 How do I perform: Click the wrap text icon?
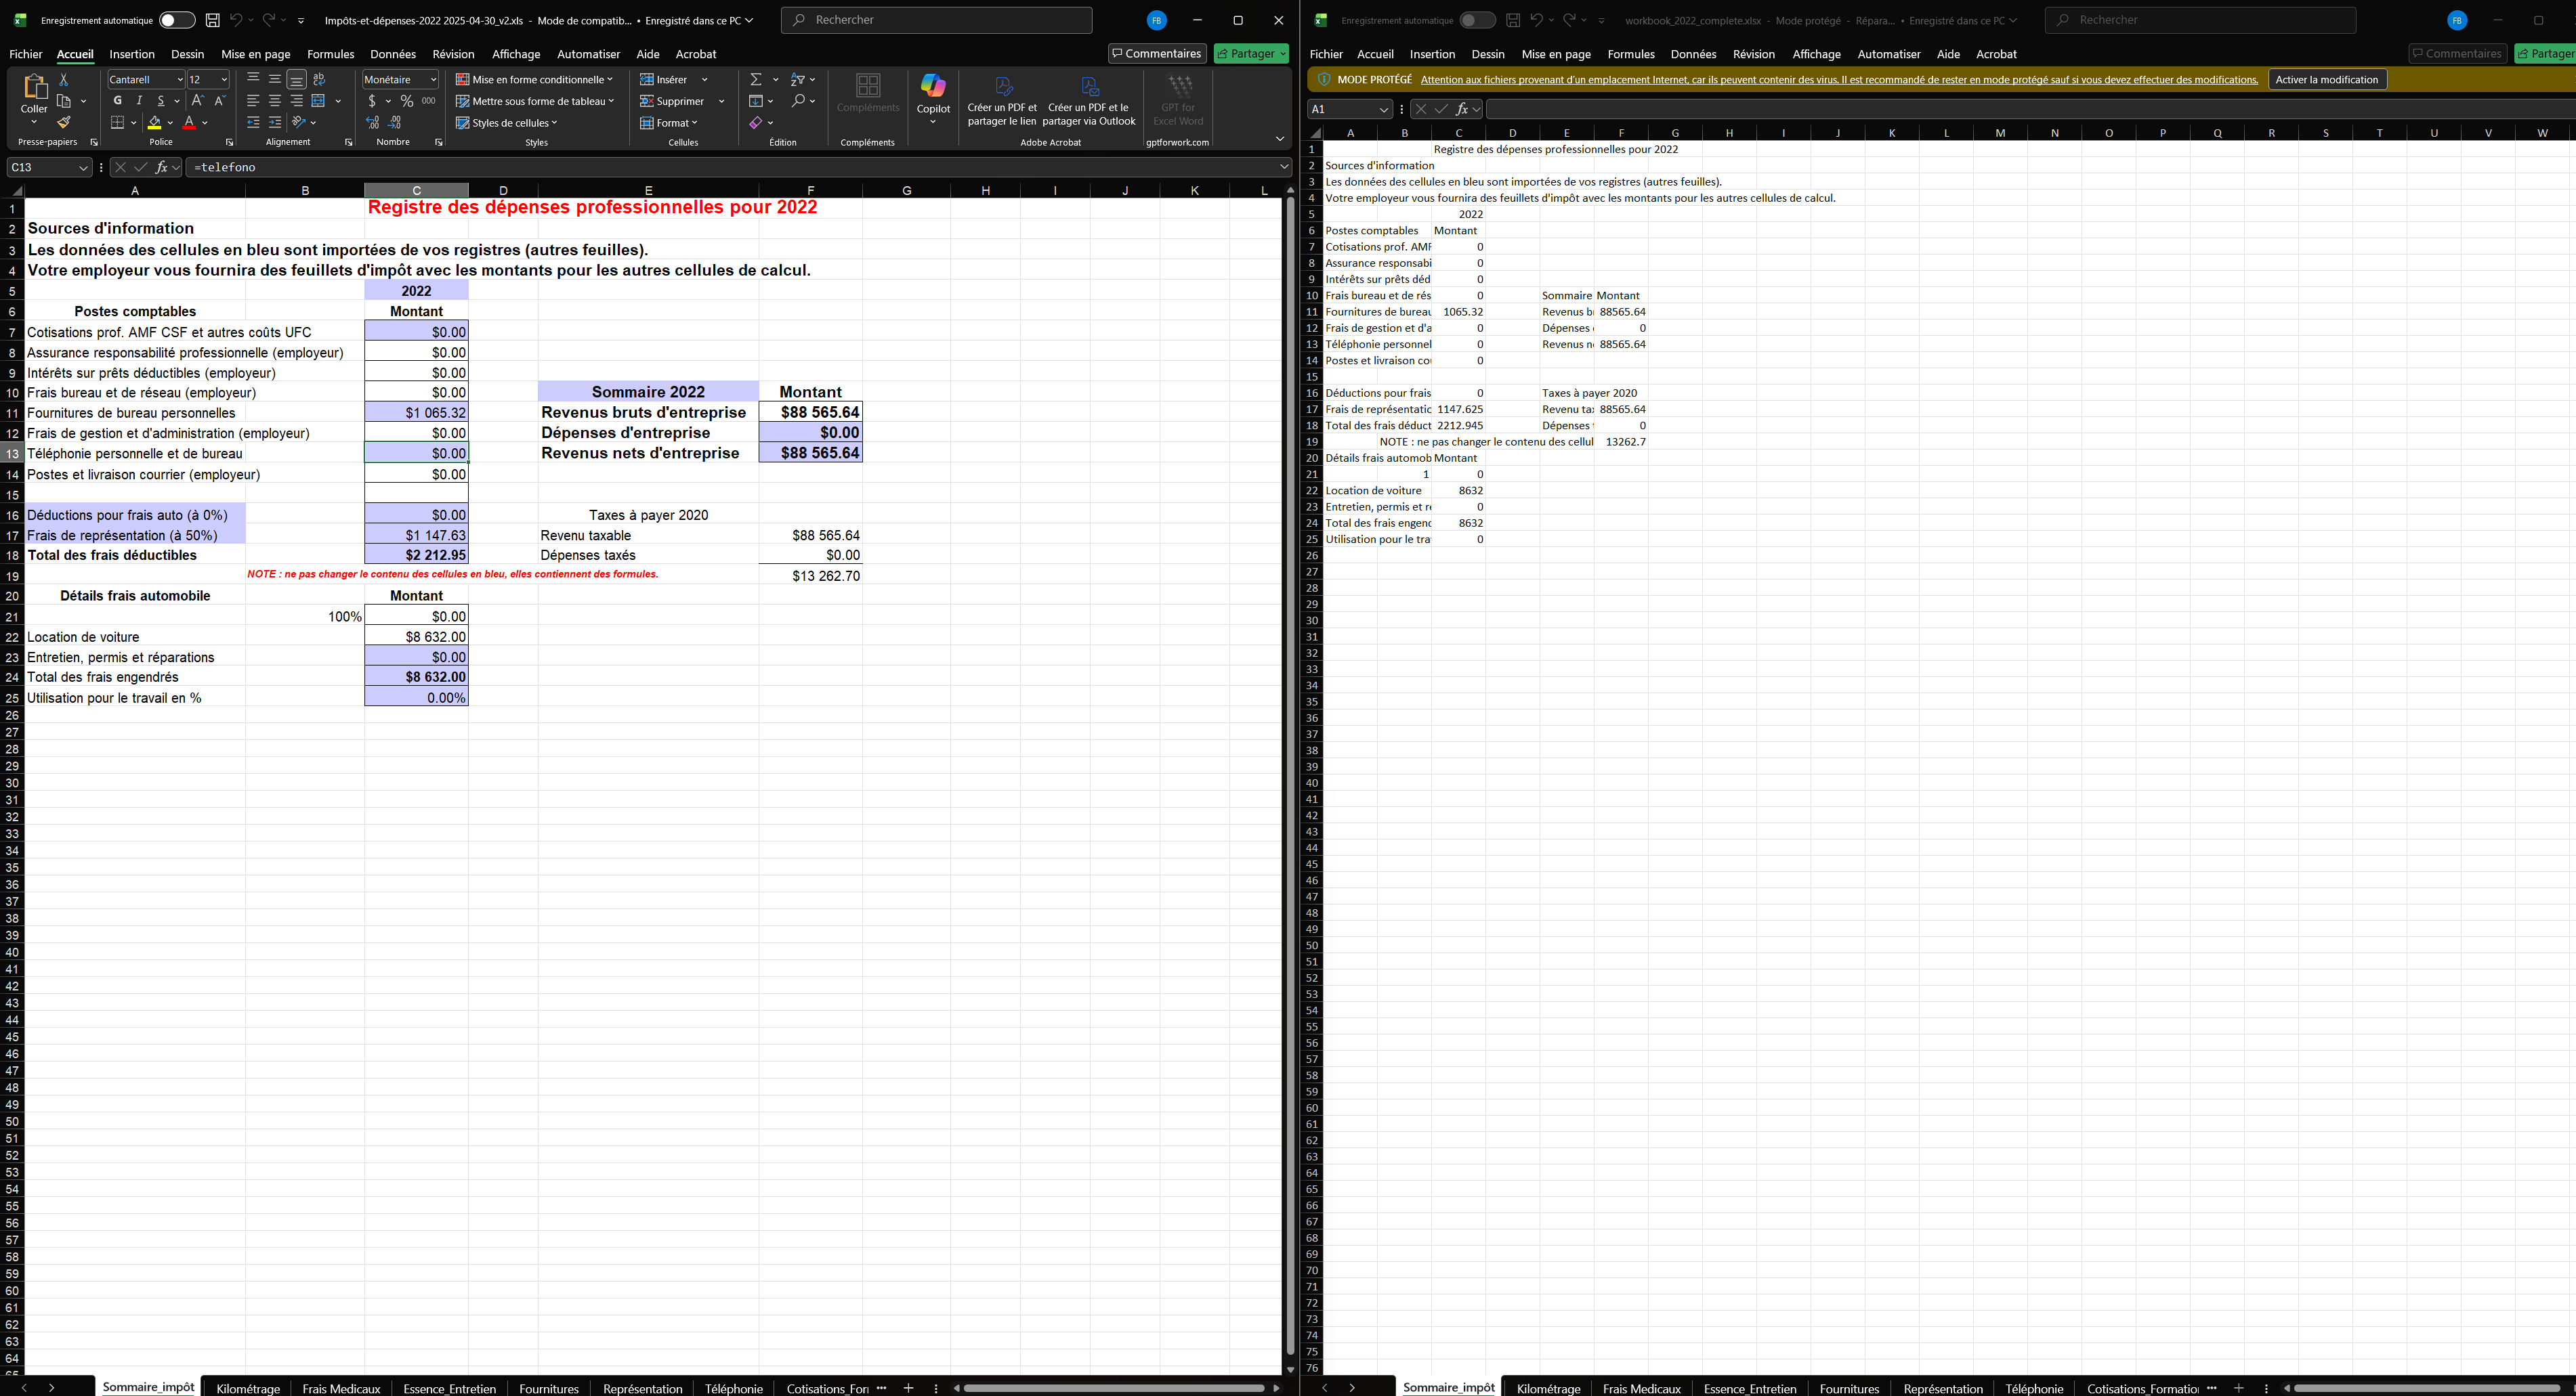pos(319,79)
